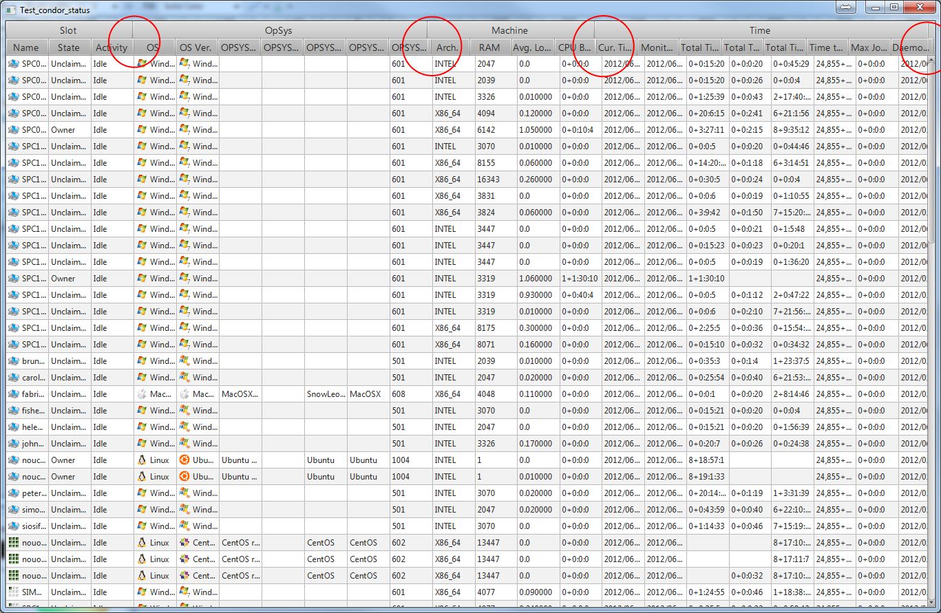Sort by the State column header
Viewport: 941px width, 613px height.
tap(69, 47)
